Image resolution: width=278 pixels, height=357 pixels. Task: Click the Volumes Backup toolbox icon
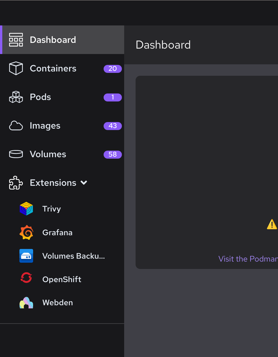point(26,256)
